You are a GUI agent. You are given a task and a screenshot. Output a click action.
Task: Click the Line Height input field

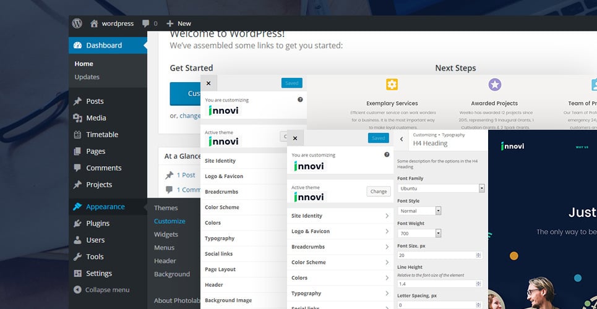[436, 284]
